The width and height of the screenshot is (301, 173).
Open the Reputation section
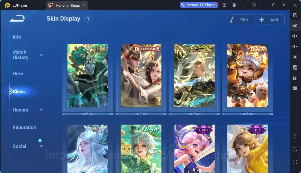[x=24, y=127]
